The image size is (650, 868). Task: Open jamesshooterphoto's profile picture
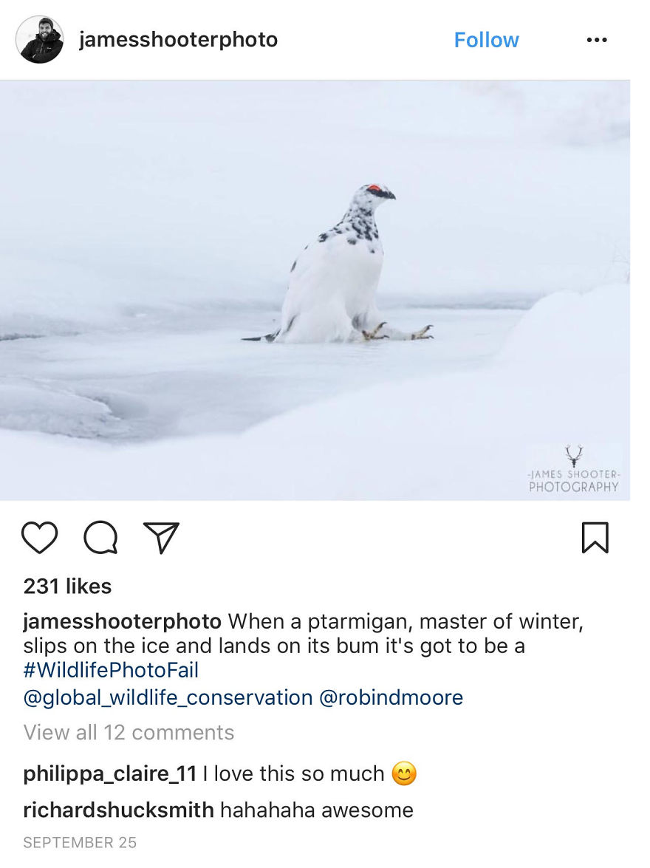point(42,40)
